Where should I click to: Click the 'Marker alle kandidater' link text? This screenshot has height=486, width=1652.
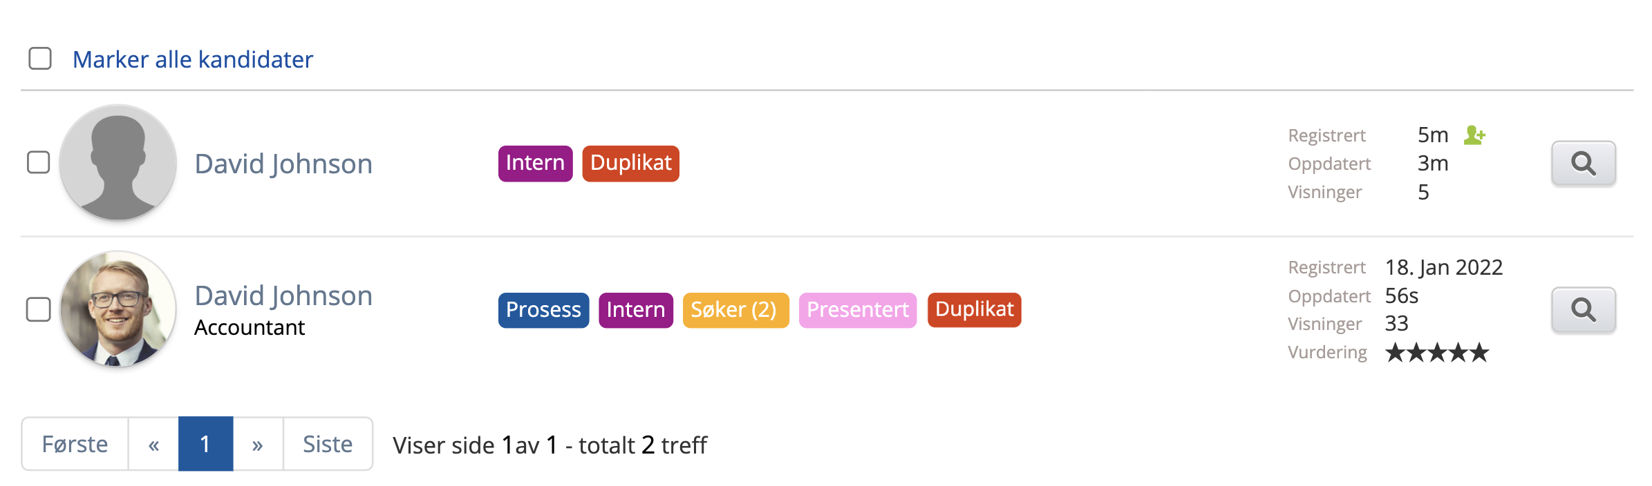tap(193, 59)
